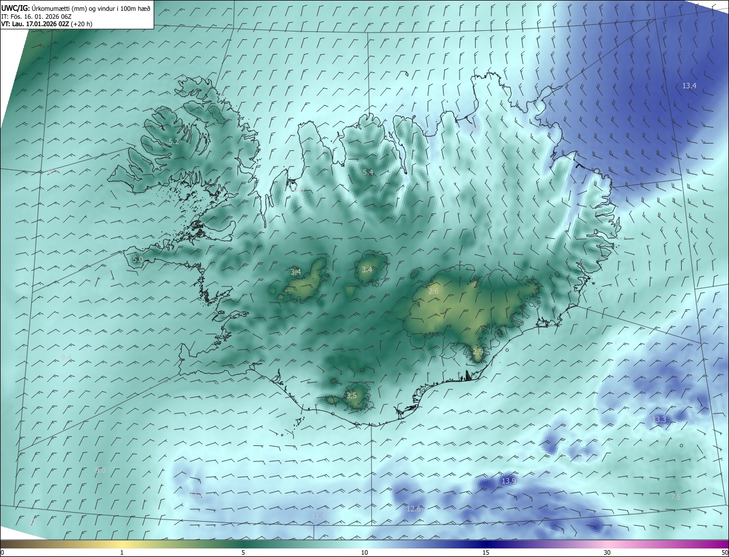Viewport: 729px width, 557px height.
Task: Click the 1 tick label on the scale
Action: click(122, 552)
